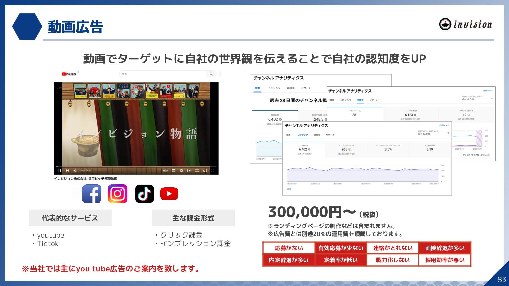
Task: Select コンテンツ tab in back-left analytics window
Action: (x=274, y=88)
